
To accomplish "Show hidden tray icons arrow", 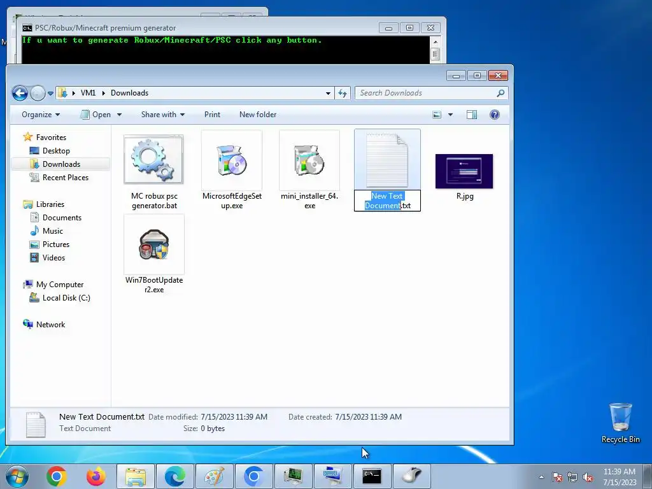I will (x=541, y=477).
